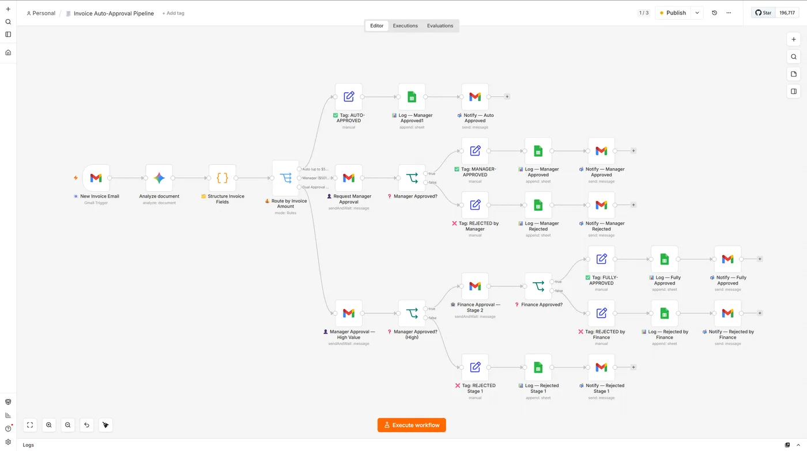Image resolution: width=807 pixels, height=451 pixels.
Task: Select the Log — Rejected Stage 1 node
Action: click(538, 367)
